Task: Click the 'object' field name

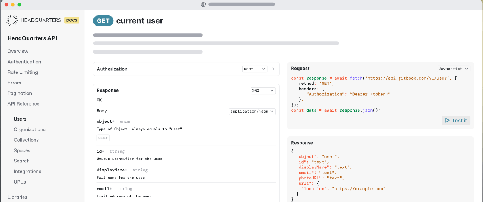Action: [104, 122]
